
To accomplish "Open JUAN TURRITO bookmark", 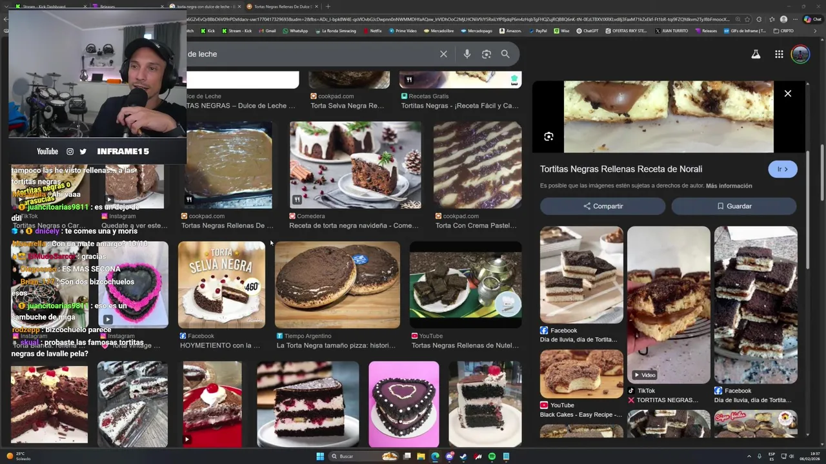I will [671, 31].
